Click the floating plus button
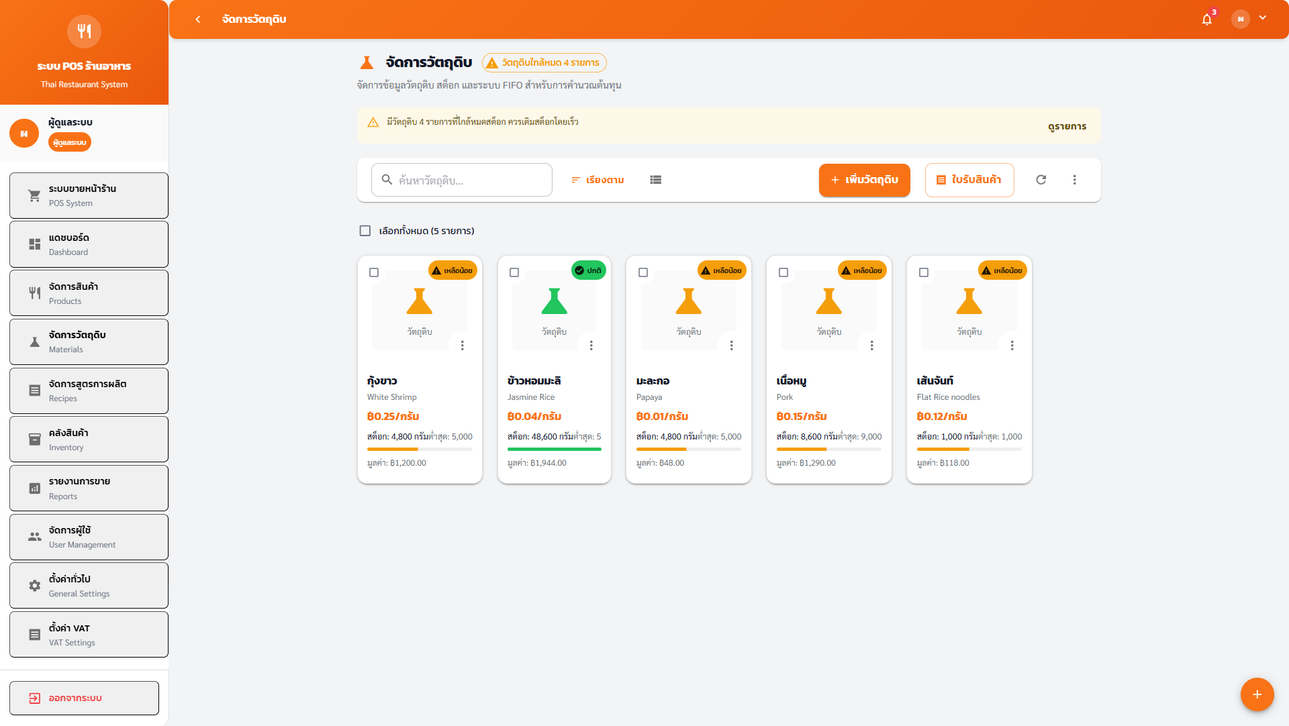 (x=1257, y=694)
